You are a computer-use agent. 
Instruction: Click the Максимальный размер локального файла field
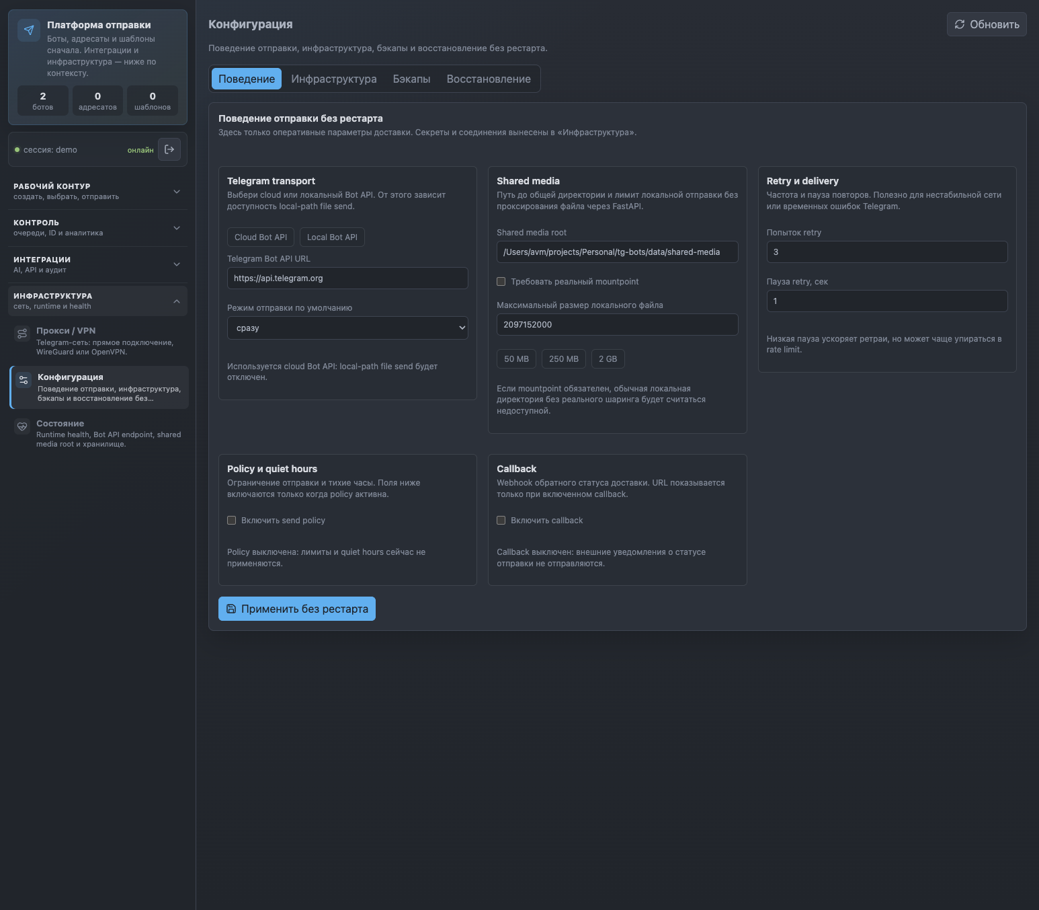(617, 324)
